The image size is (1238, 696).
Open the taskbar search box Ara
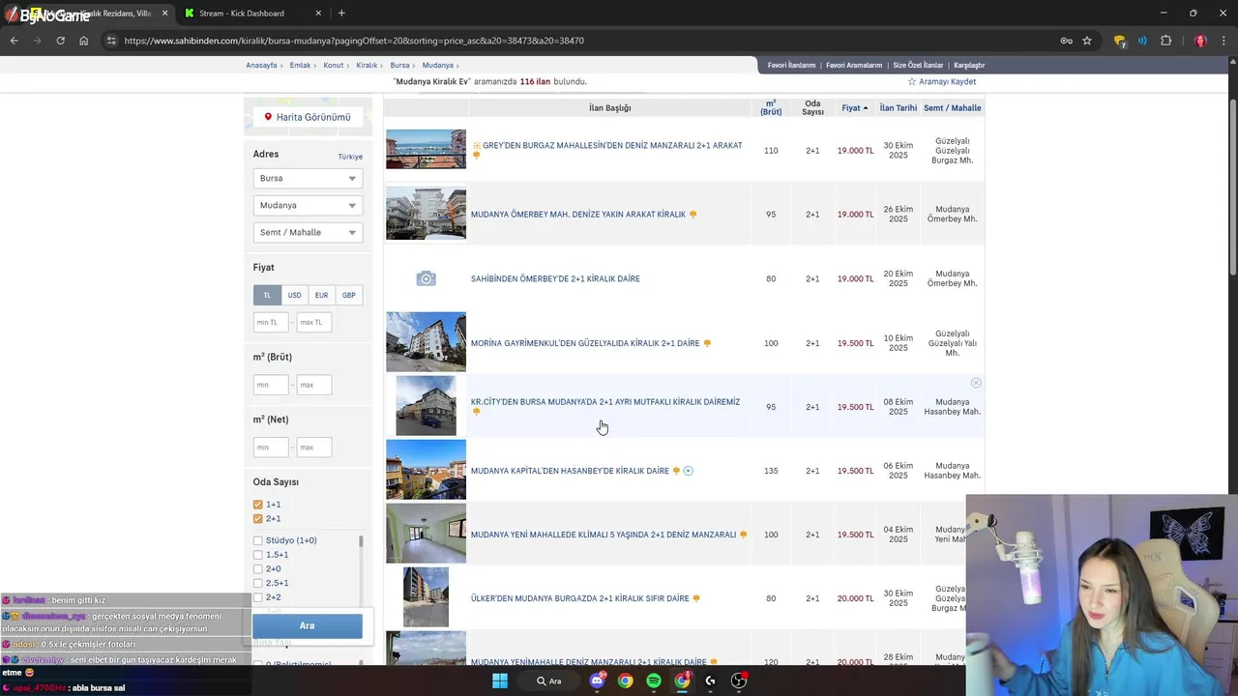coord(549,681)
